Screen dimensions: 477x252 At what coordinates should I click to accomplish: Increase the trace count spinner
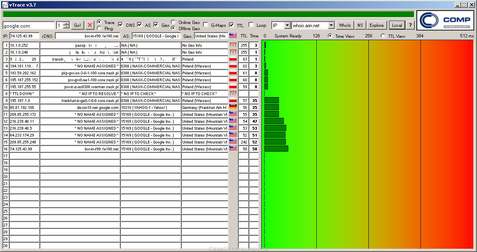(x=66, y=24)
